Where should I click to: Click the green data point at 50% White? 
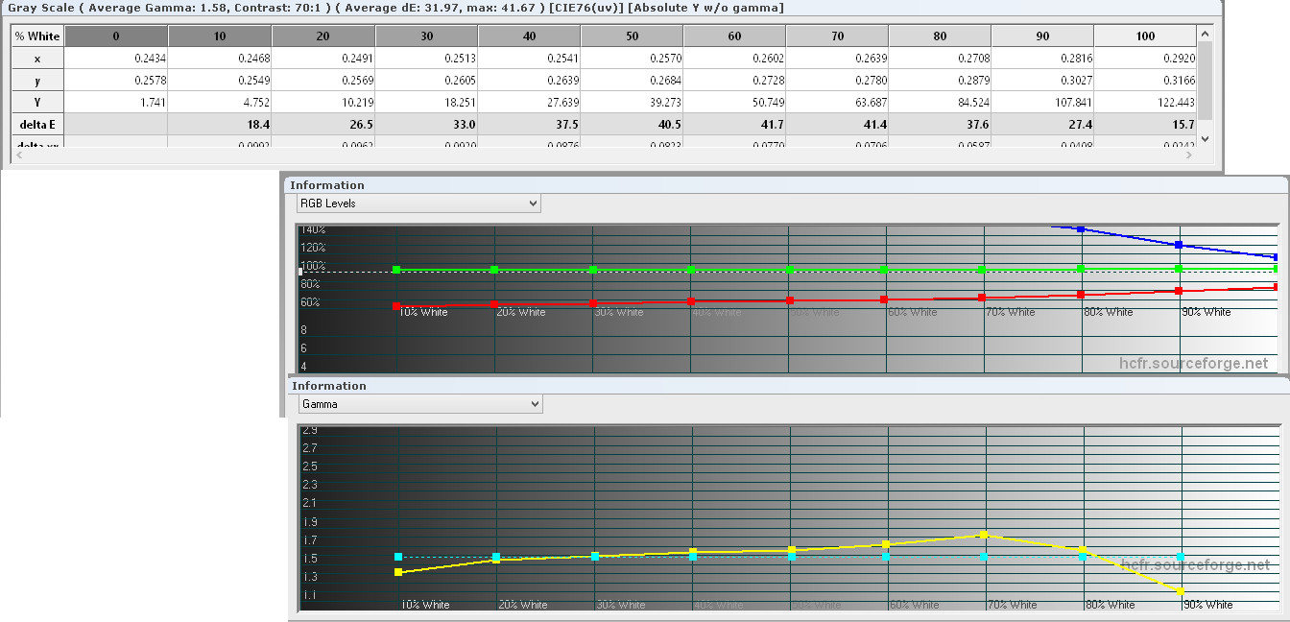(x=790, y=270)
